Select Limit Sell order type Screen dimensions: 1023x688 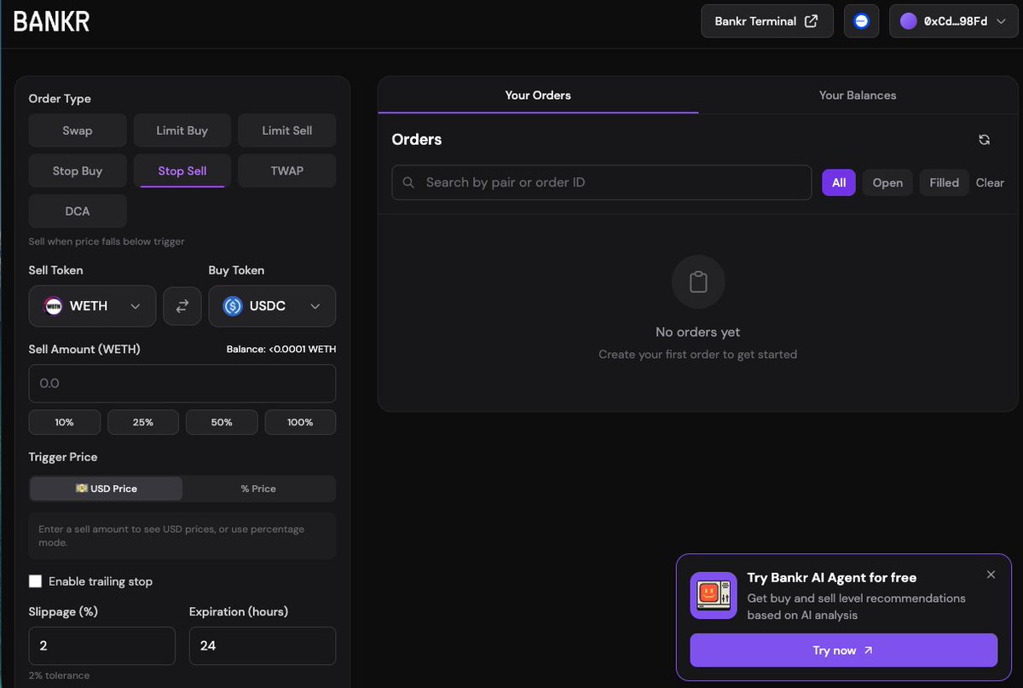[286, 130]
